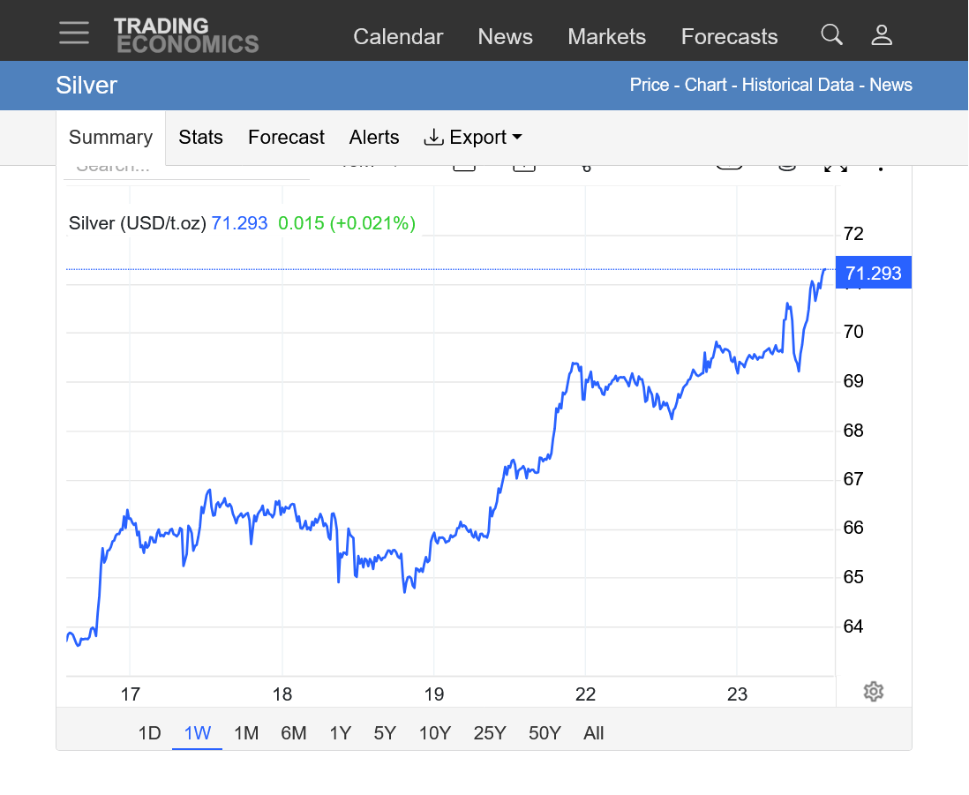Click the user account icon

pos(882,35)
